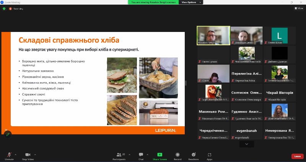This screenshot has height=162, width=306.
Task: Select Kozakov Sergii's video tile
Action: (213, 36)
